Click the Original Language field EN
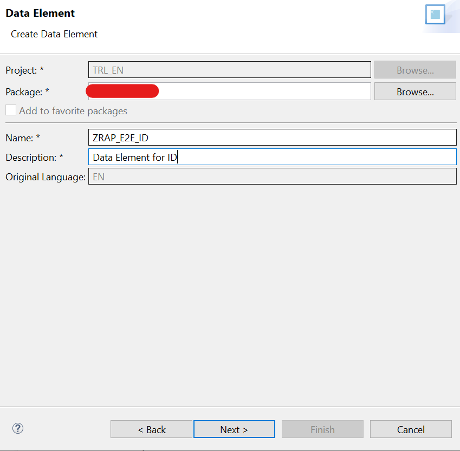The image size is (460, 451). click(272, 177)
